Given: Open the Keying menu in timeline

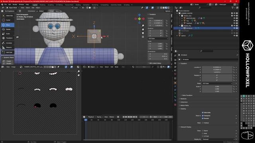Looking at the screenshot, I should click(100, 117).
